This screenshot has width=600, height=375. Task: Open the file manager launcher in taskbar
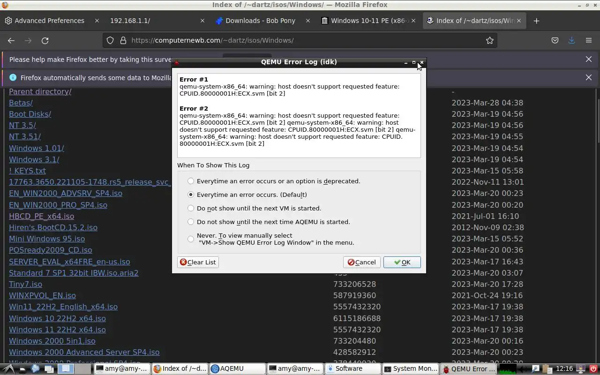pos(22,369)
